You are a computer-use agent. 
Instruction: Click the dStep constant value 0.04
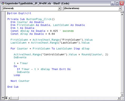click(x=52, y=34)
